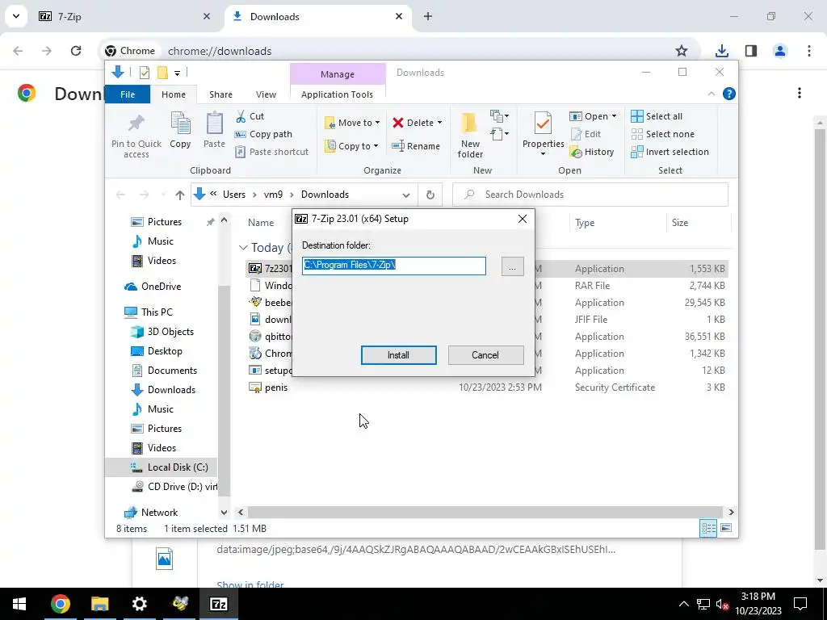Screen dimensions: 827x620
Task: Open Desktop in navigation pane
Action: point(157,351)
